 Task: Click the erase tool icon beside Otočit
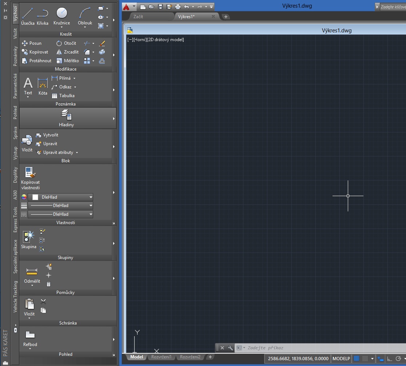(x=102, y=43)
